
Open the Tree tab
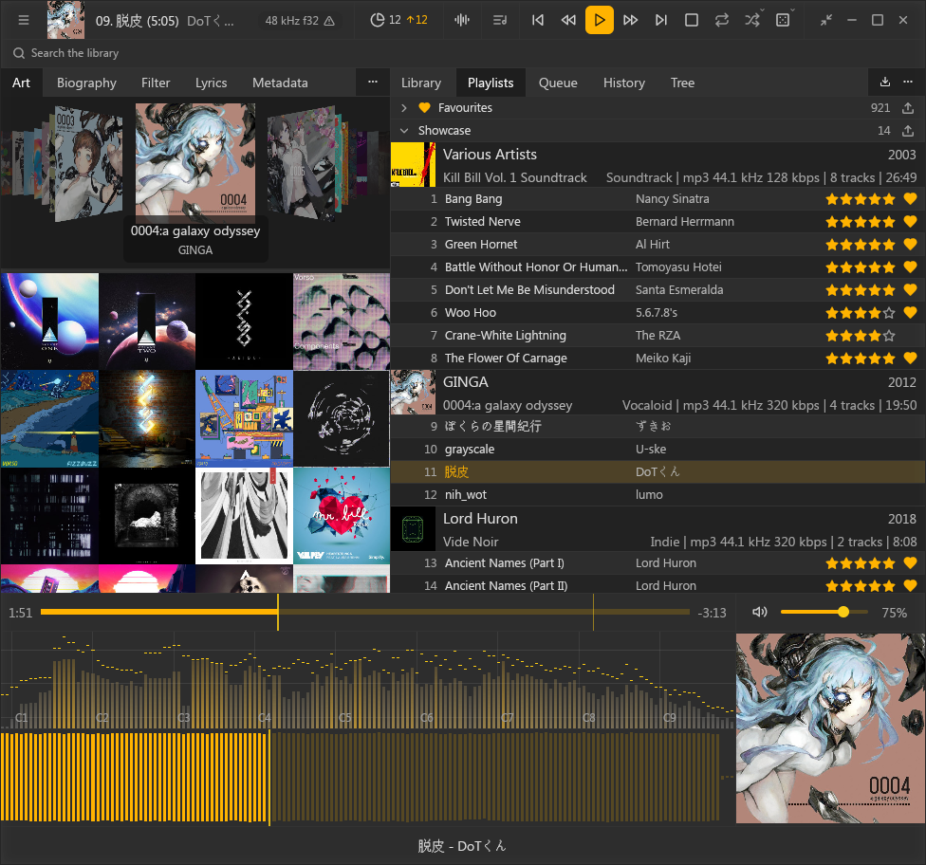(x=682, y=83)
